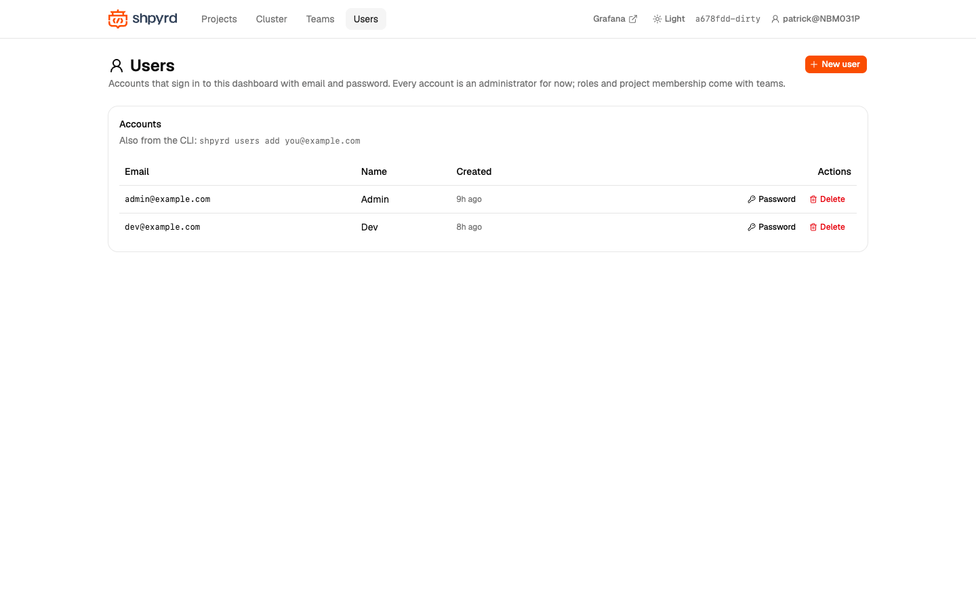Viewport: 976px width, 610px height.
Task: Click the shpyrd wordmark text
Action: 155,18
